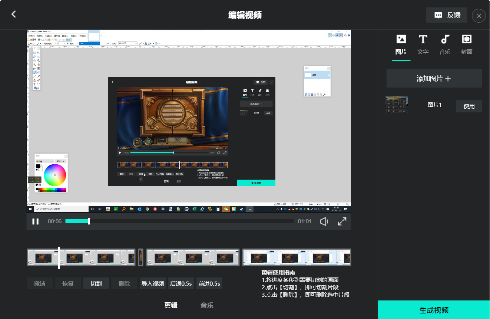The width and height of the screenshot is (490, 319).
Task: Select the last timeline clip
Action: tap(297, 257)
